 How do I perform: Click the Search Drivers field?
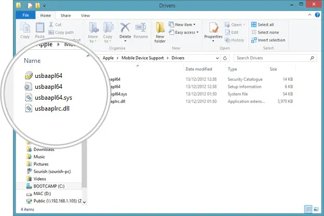click(275, 58)
